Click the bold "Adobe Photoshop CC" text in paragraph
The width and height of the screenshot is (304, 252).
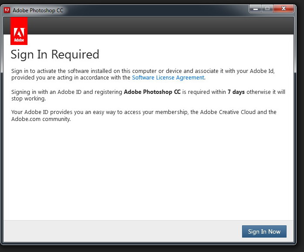[152, 92]
